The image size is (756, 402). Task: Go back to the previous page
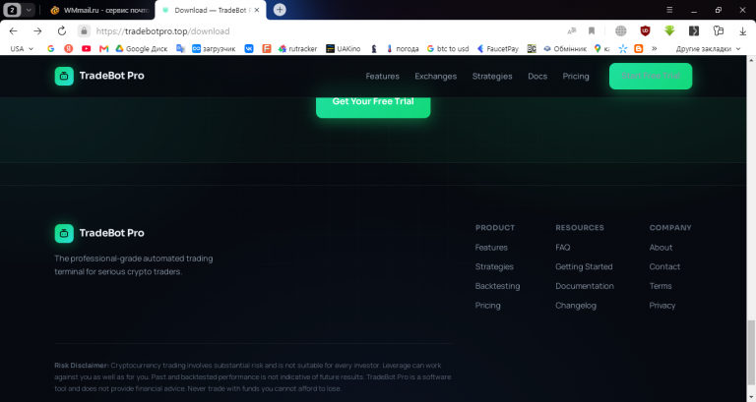pyautogui.click(x=14, y=31)
